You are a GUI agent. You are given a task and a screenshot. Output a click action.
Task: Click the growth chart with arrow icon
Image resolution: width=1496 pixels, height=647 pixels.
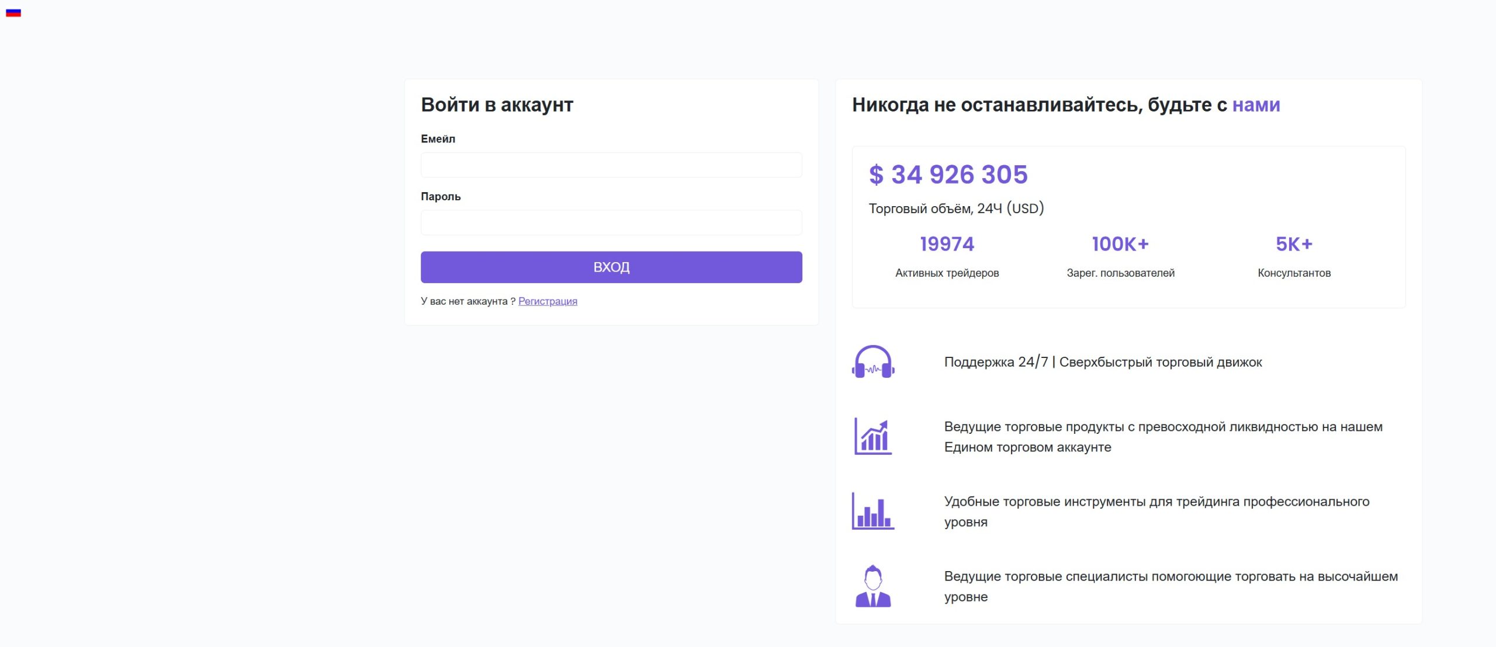point(873,437)
